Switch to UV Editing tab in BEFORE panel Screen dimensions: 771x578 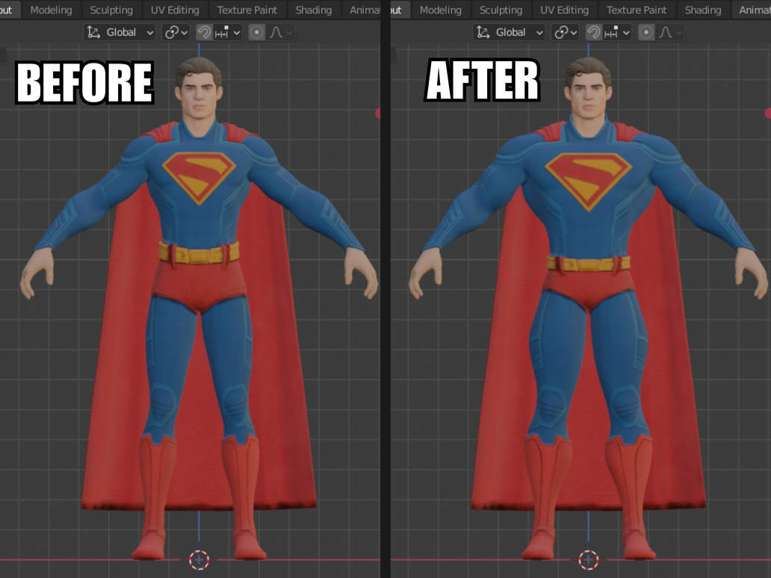(175, 10)
